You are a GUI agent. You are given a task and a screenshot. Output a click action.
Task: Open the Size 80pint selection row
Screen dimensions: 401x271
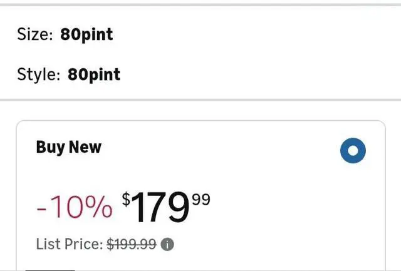[x=200, y=34]
